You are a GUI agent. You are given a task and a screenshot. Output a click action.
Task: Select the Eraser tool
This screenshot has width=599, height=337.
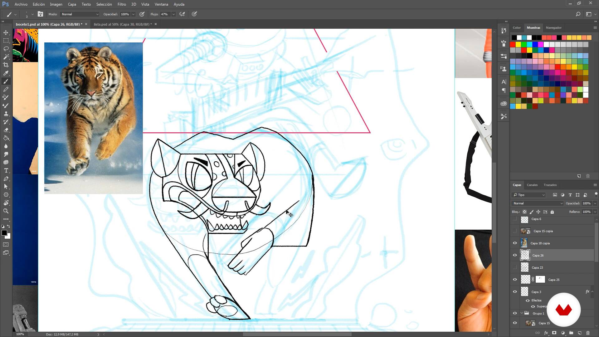(6, 130)
